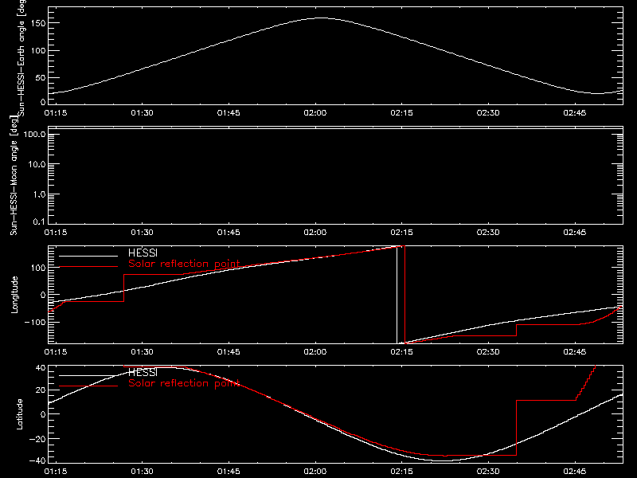Screen dimensions: 637x478
Task: Click '02:30' time label under Moon angle plot
Action: click(488, 232)
